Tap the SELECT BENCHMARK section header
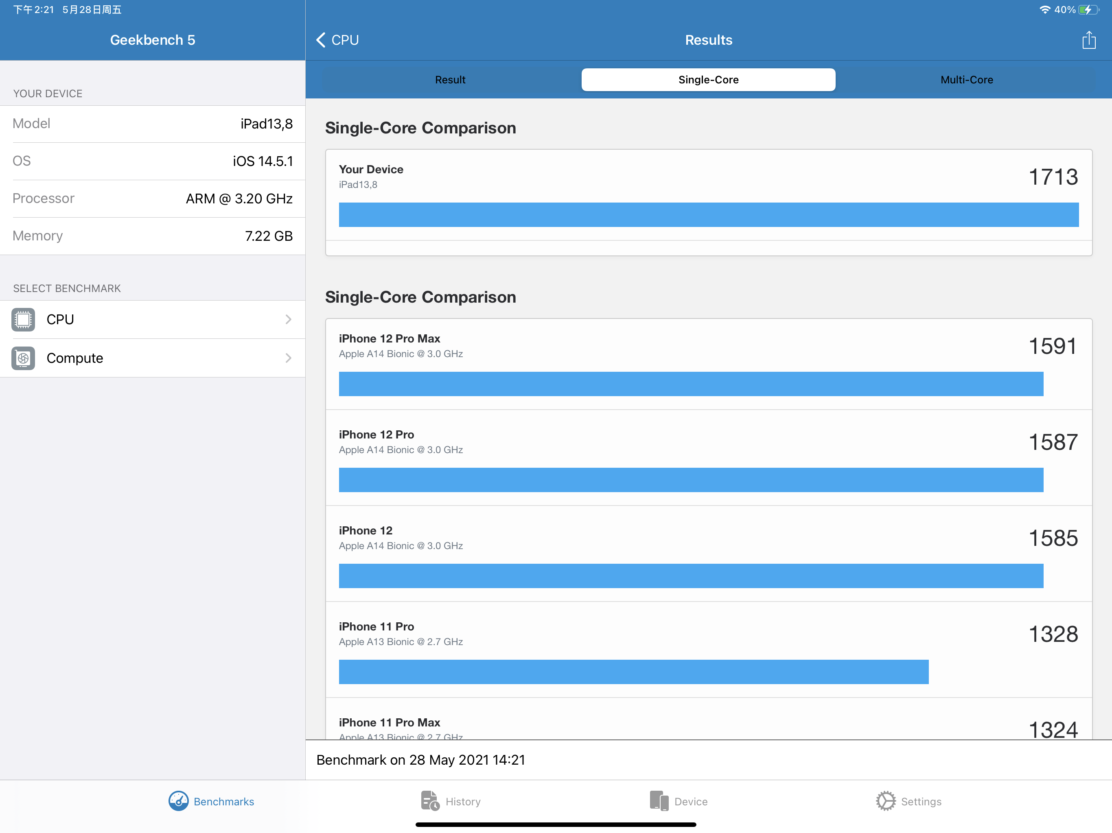Screen dimensions: 1112x833 (67, 288)
